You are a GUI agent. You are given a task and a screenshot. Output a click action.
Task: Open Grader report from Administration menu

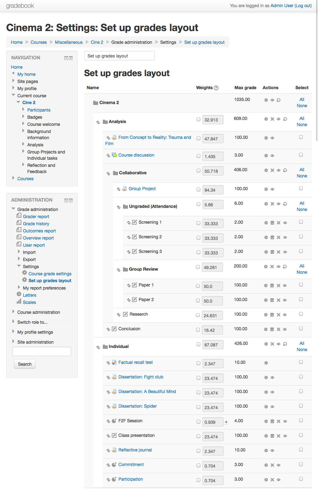[36, 217]
